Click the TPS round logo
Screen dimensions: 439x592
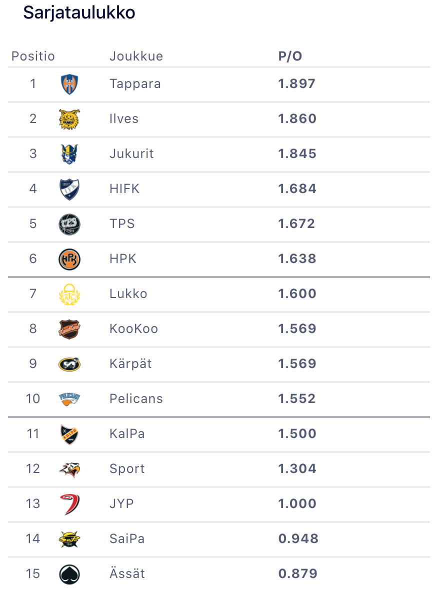(69, 224)
